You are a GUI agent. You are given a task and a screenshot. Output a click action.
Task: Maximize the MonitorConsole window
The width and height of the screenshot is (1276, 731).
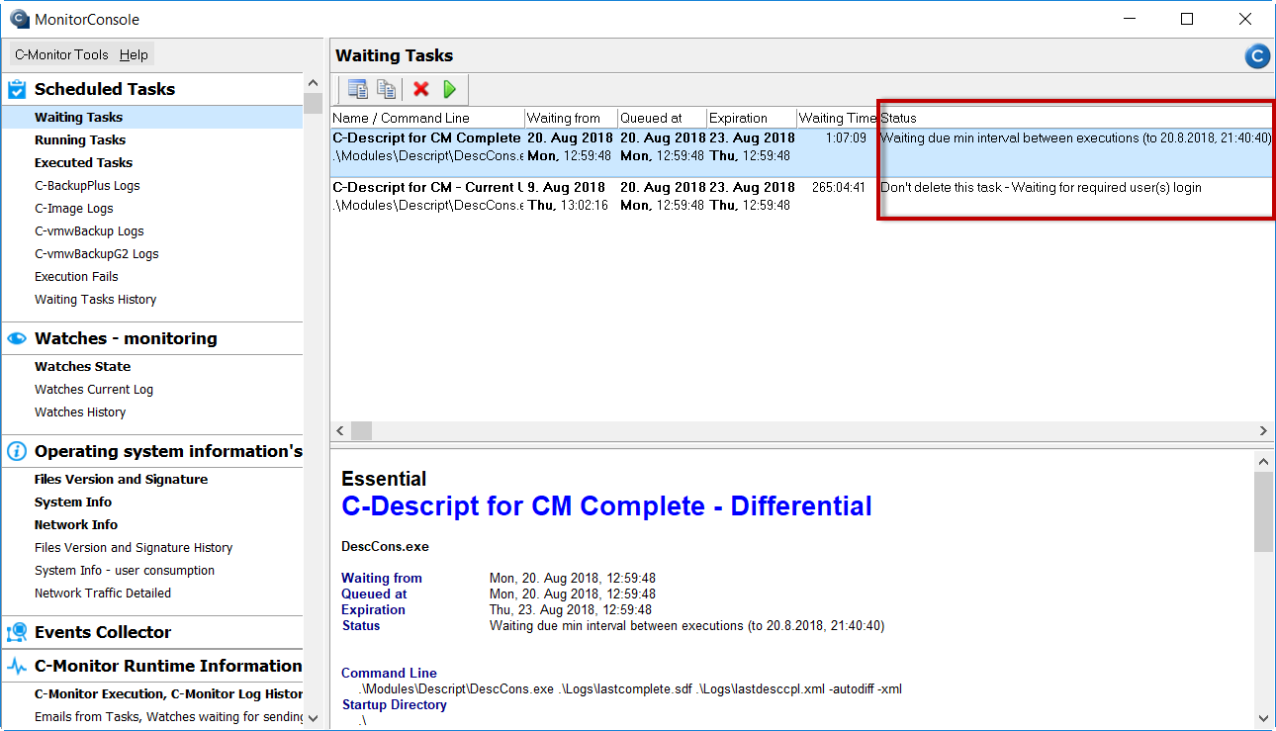(x=1187, y=19)
